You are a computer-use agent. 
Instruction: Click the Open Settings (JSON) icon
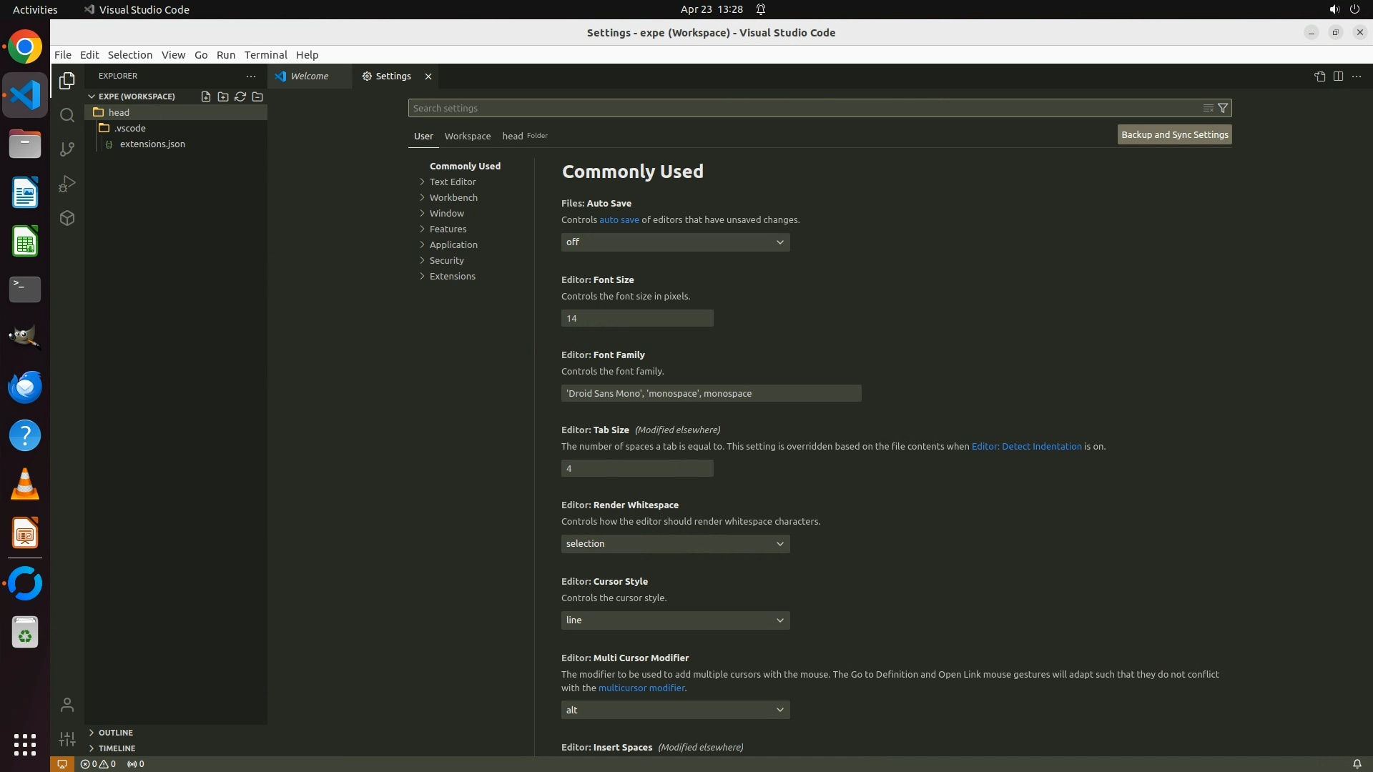tap(1319, 76)
